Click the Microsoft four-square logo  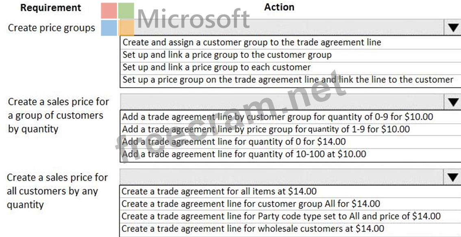118,19
